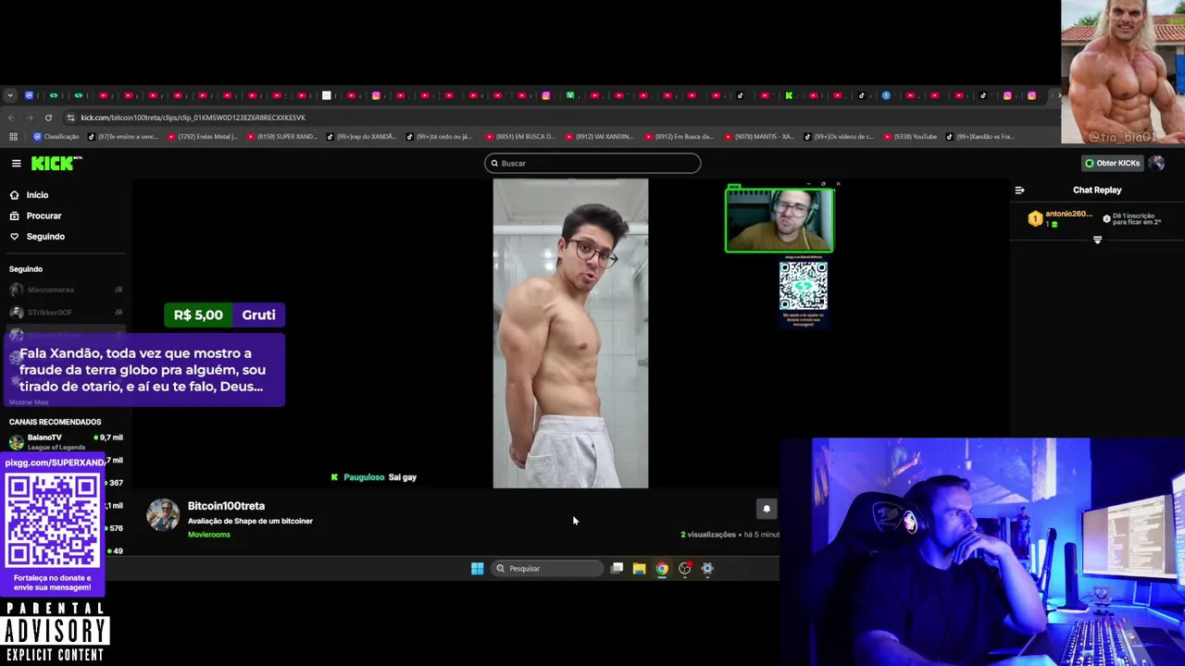Select the '2 visualizações' view count text
This screenshot has height=666, width=1185.
click(x=708, y=535)
